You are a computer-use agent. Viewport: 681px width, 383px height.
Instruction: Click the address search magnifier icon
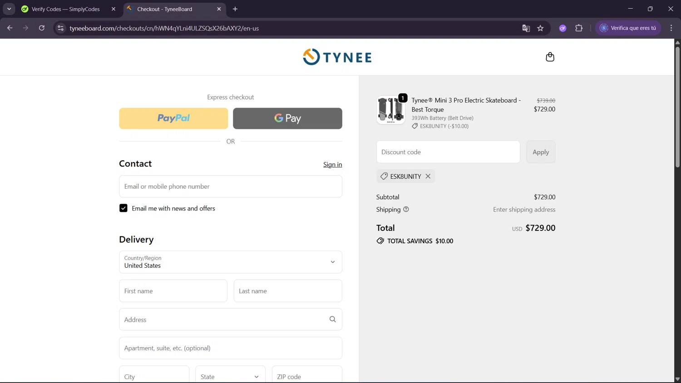pos(332,319)
